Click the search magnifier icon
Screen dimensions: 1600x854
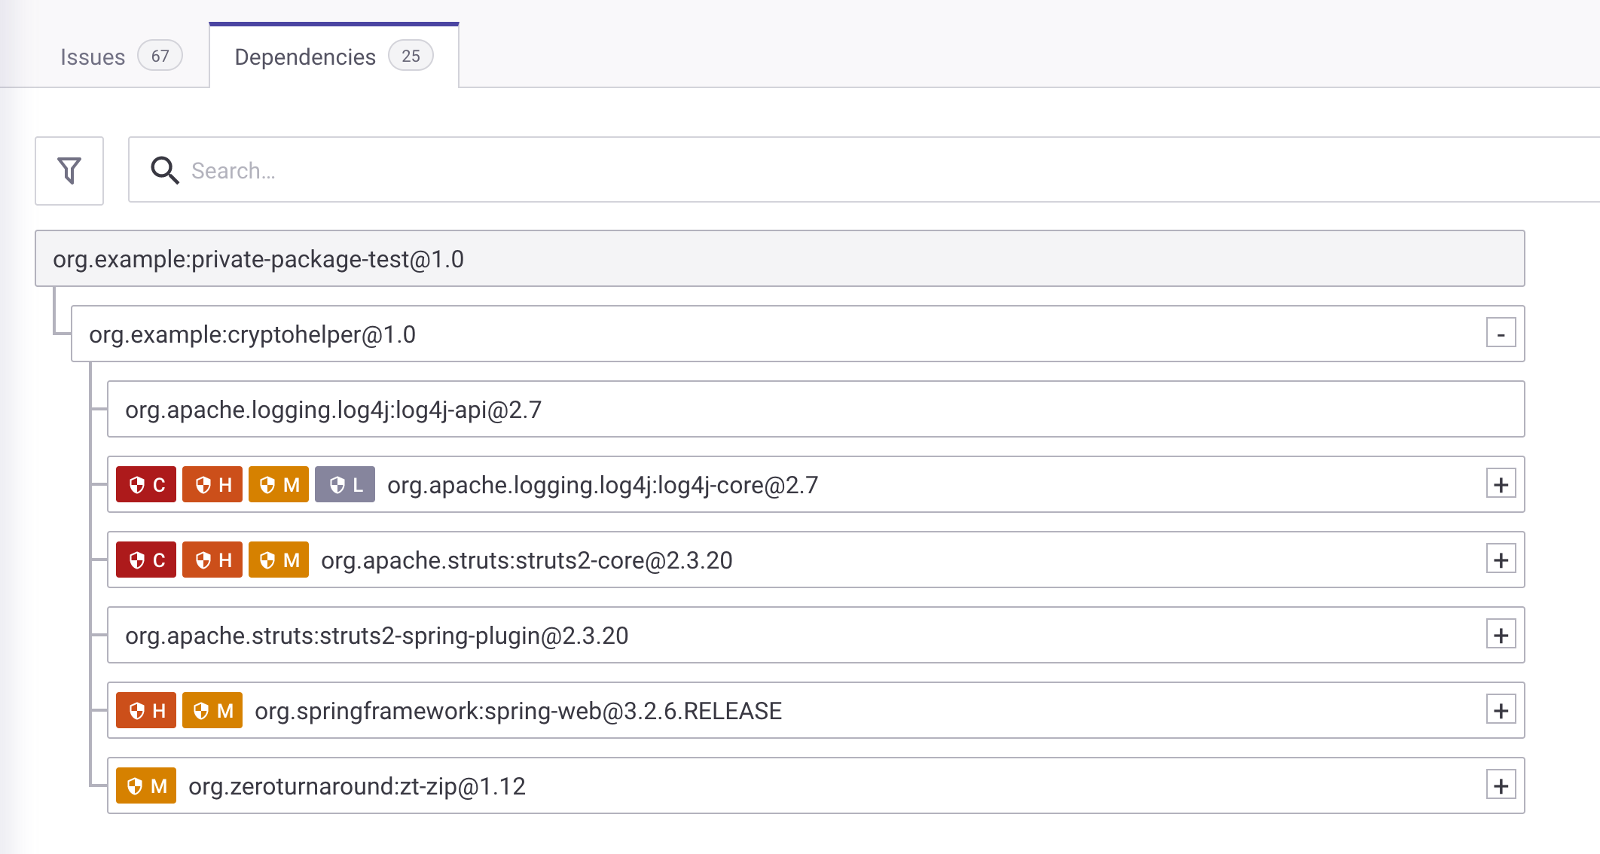(164, 171)
